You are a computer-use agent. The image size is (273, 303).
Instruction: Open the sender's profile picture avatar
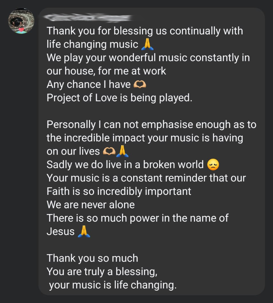pos(21,21)
